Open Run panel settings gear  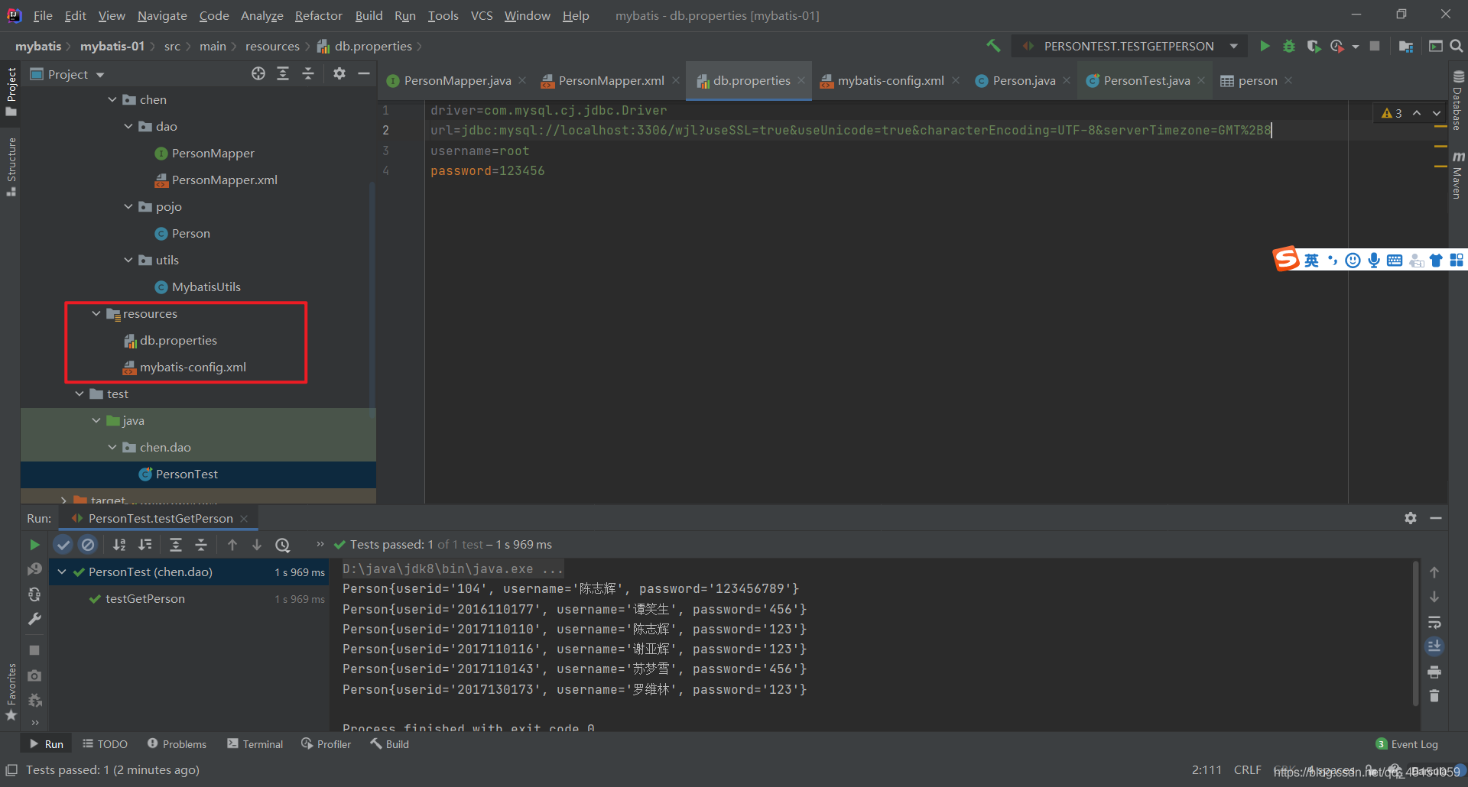click(1411, 518)
